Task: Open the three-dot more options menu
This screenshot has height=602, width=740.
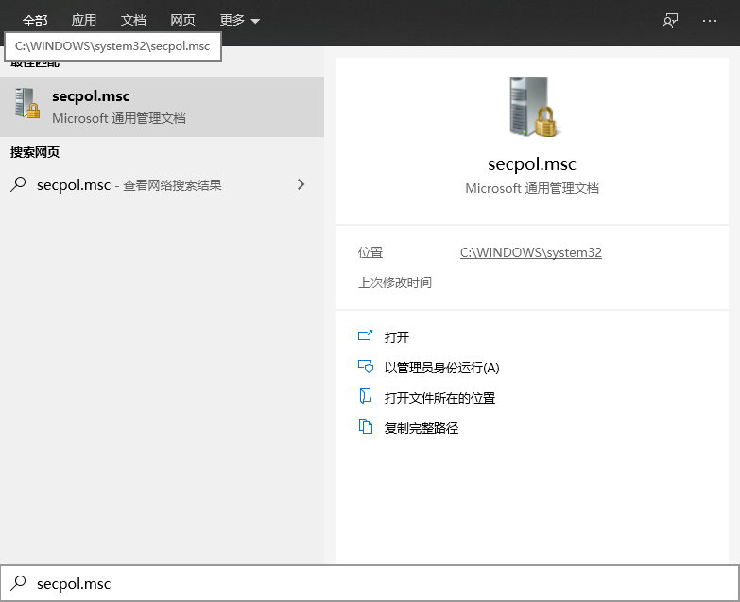Action: (x=710, y=21)
